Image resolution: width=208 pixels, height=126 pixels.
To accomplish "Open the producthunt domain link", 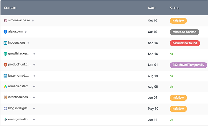I will coord(19,64).
